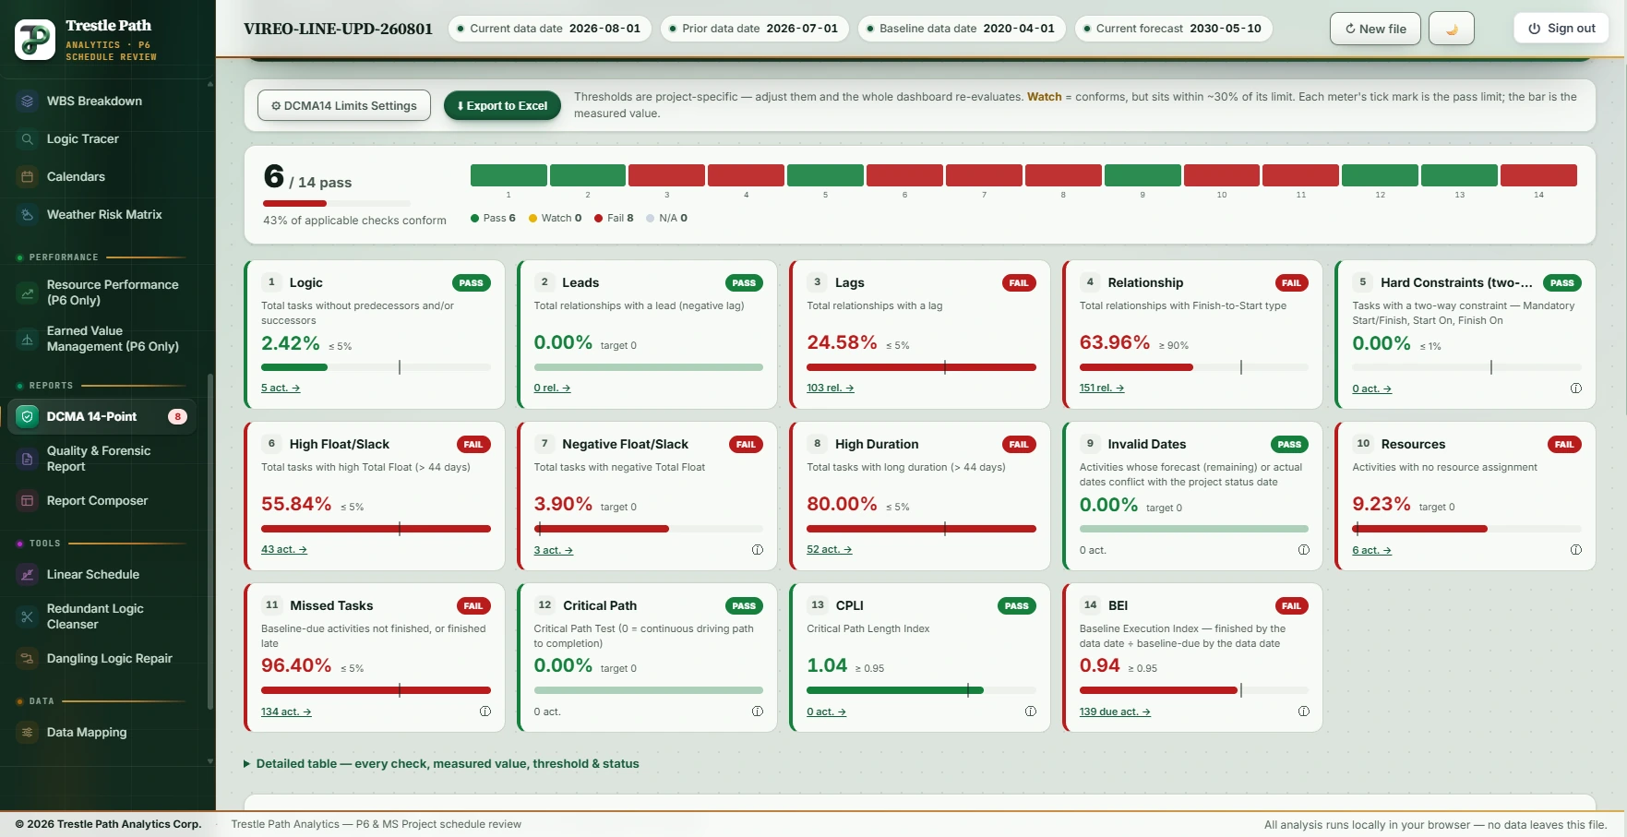This screenshot has width=1627, height=837.
Task: Click the Redundant Logic Cleanser icon
Action: [28, 617]
